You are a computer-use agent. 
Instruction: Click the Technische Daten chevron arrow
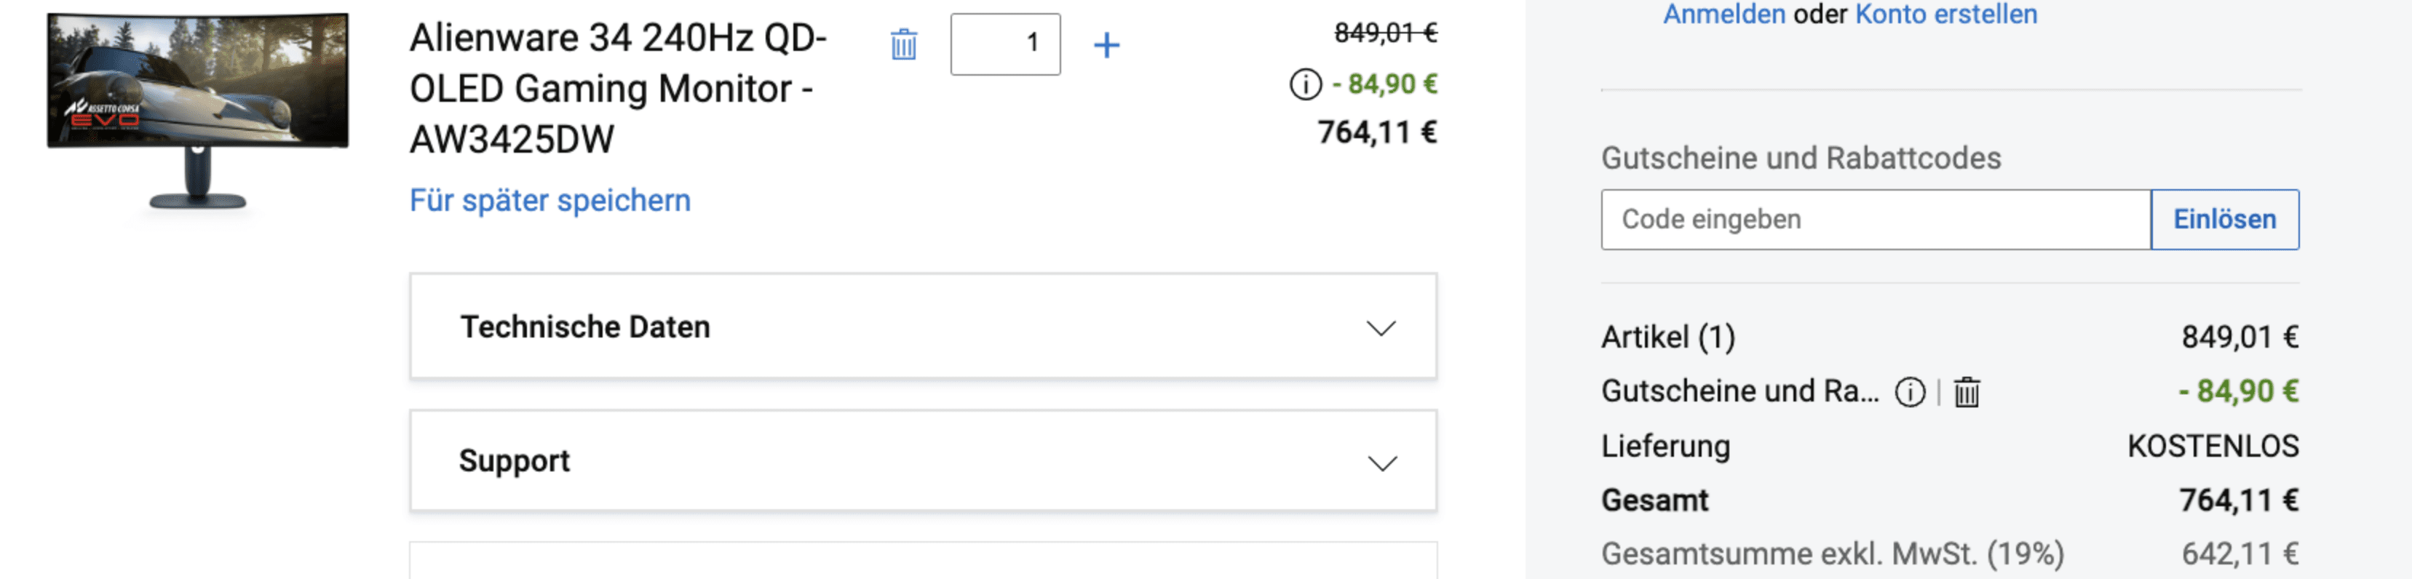coord(1380,327)
